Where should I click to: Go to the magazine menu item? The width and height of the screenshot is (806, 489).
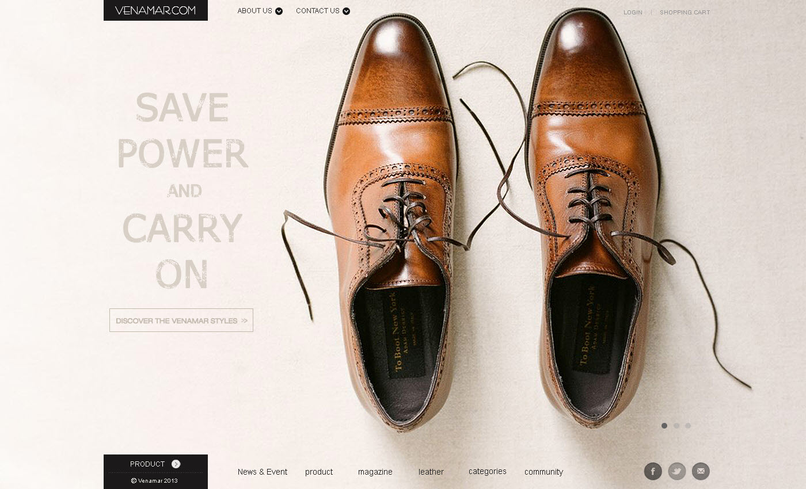(x=375, y=472)
